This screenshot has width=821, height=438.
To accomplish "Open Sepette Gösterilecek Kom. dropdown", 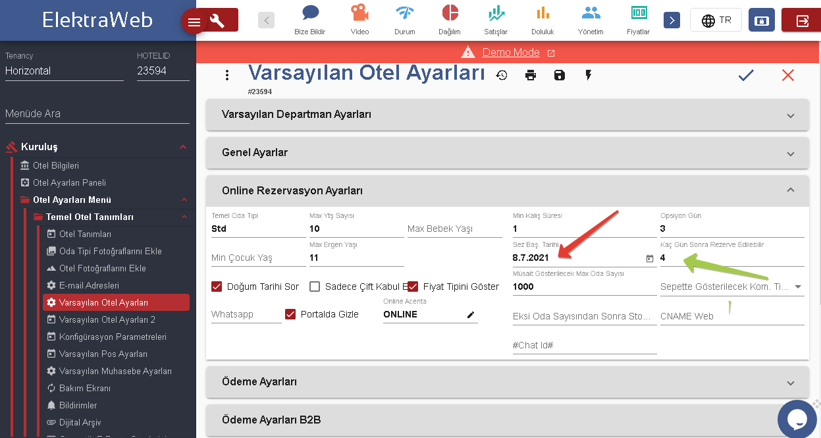I will (x=798, y=287).
